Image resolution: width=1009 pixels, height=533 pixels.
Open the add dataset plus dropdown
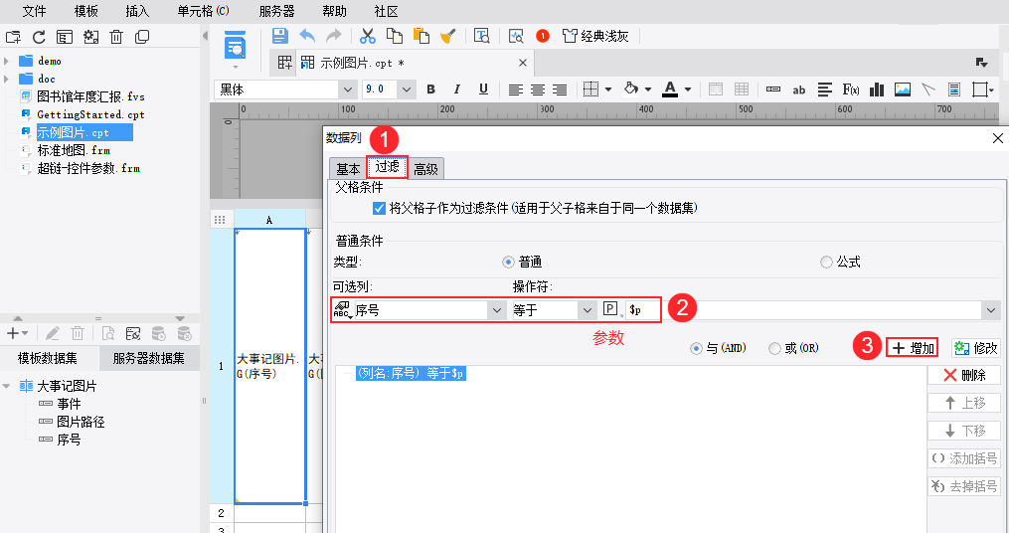pyautogui.click(x=17, y=333)
